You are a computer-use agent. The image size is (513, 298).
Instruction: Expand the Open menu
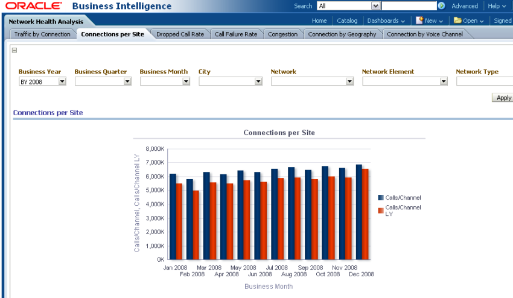click(473, 21)
